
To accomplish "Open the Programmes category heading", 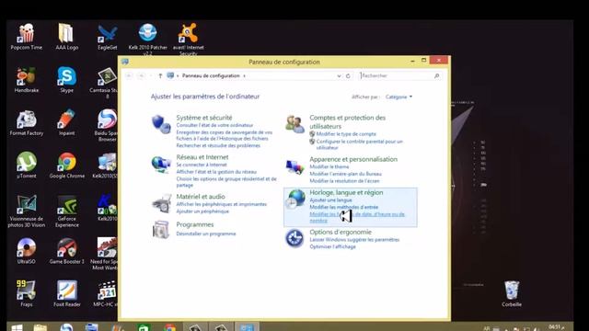I will pyautogui.click(x=194, y=224).
